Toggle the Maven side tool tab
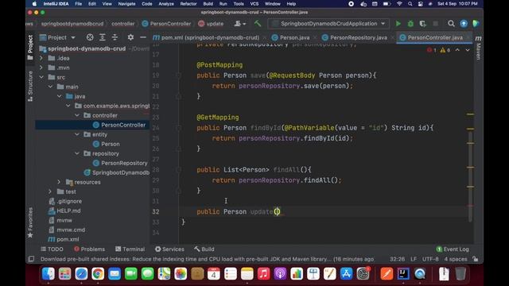This screenshot has width=509, height=286. click(478, 48)
